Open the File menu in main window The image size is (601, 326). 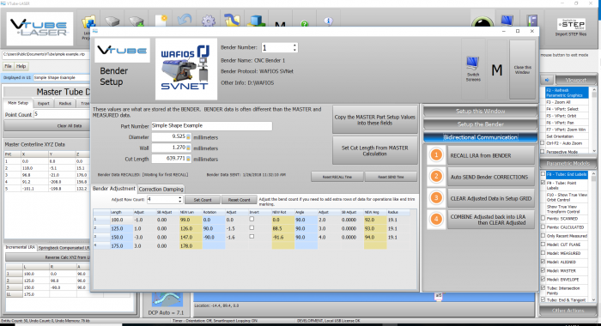click(x=8, y=66)
